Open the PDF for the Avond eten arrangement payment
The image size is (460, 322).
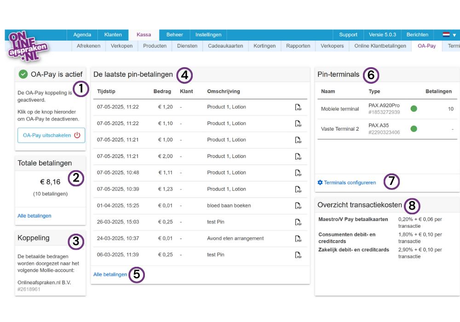(x=298, y=238)
